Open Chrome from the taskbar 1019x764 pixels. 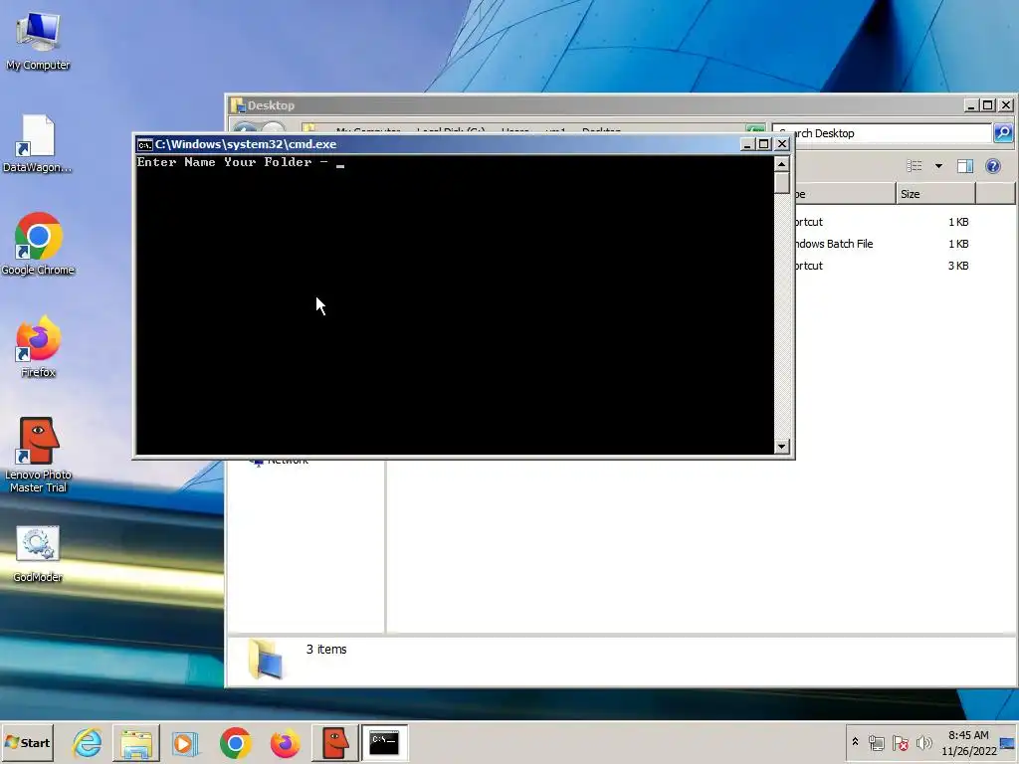click(x=235, y=742)
